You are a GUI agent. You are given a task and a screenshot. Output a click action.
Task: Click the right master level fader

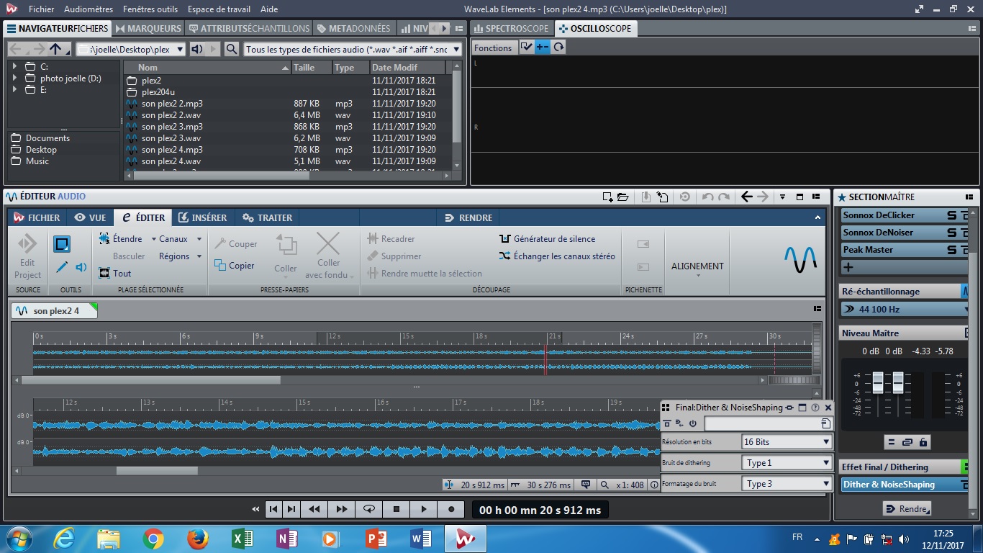click(898, 382)
